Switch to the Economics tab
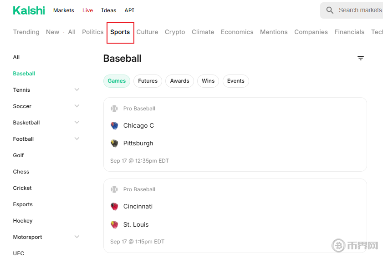383x258 pixels. pos(237,32)
